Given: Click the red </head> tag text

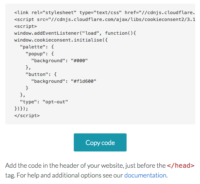Looking at the screenshot, I should coord(180,166).
